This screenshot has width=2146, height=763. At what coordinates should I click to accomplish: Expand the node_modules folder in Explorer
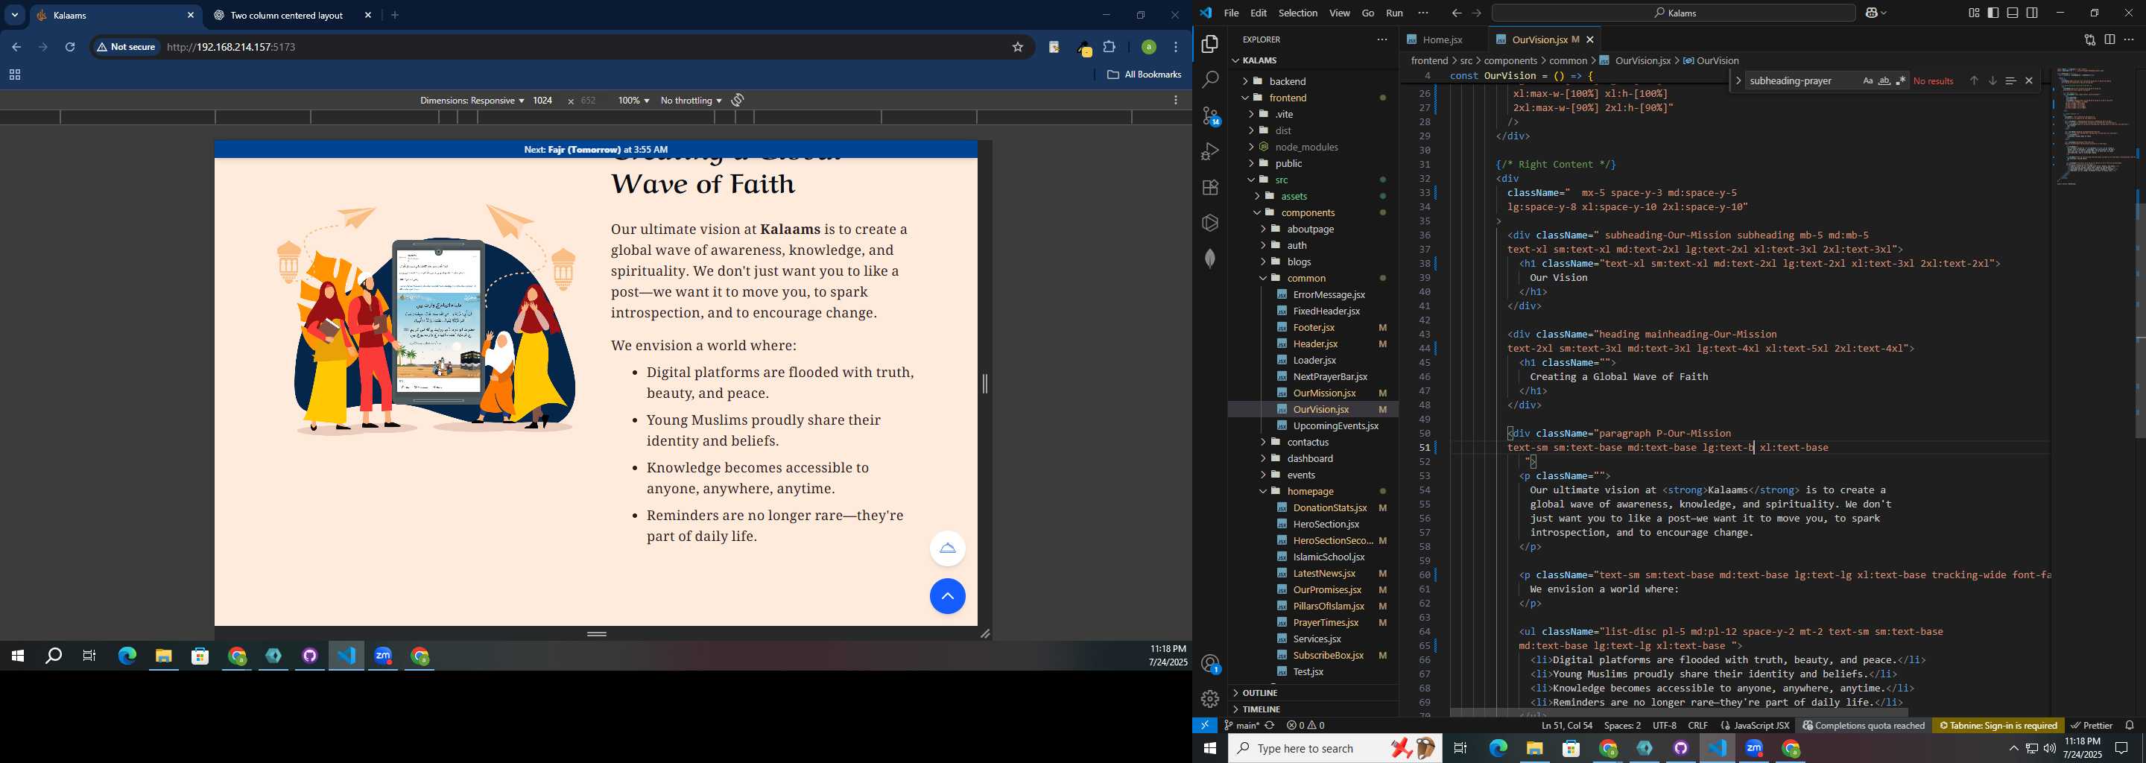[x=1306, y=147]
